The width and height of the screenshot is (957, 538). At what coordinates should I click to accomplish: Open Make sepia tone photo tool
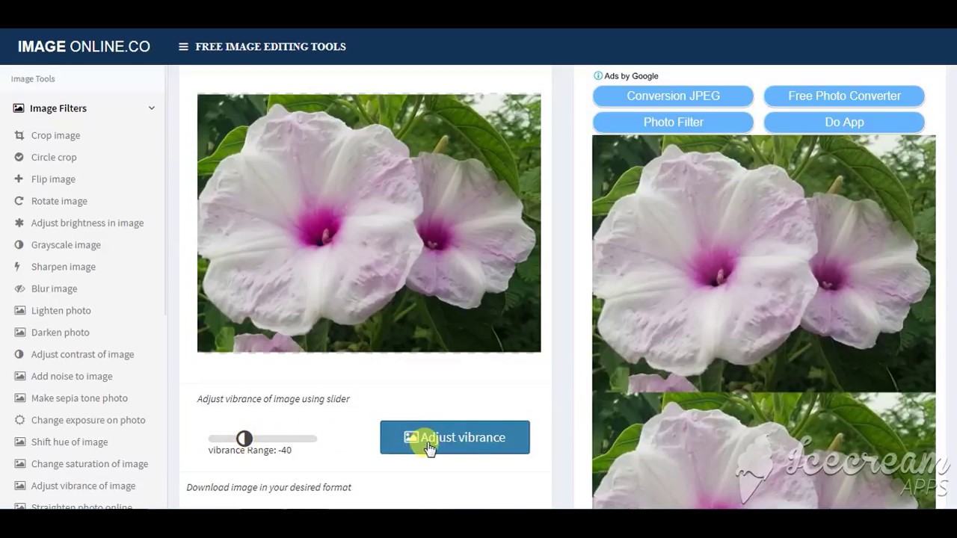tap(79, 398)
